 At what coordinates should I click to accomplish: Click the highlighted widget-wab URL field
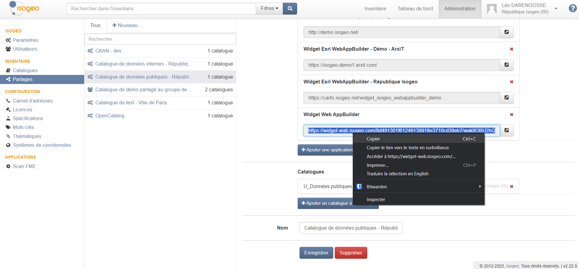402,130
